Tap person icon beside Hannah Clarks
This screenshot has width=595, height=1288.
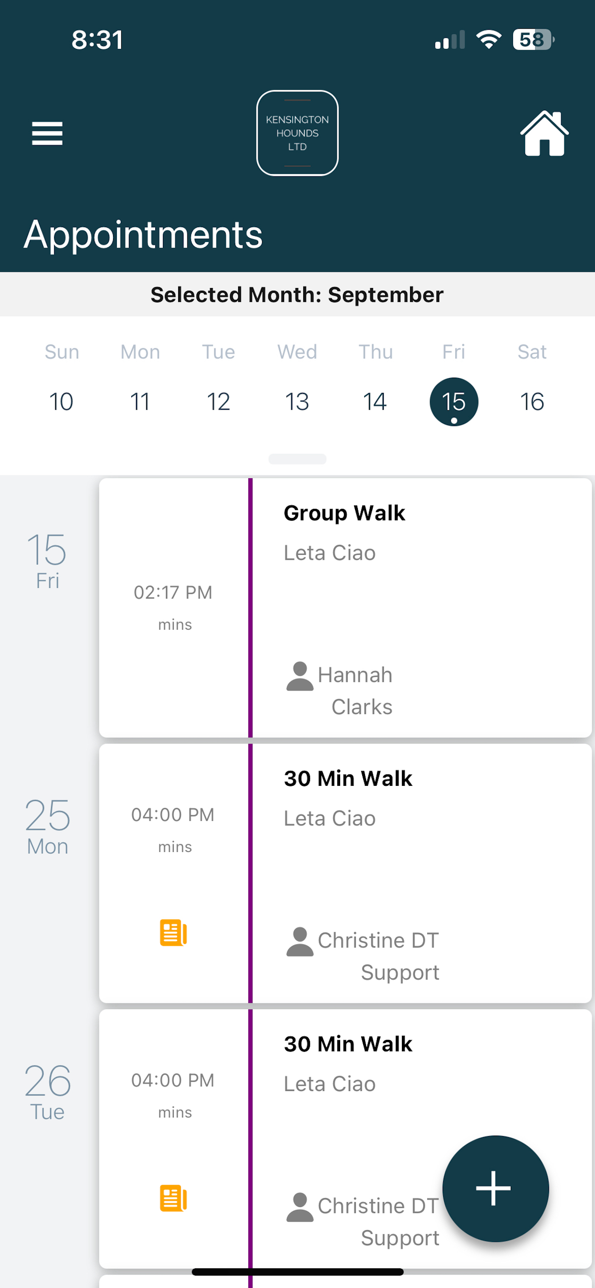(x=299, y=676)
